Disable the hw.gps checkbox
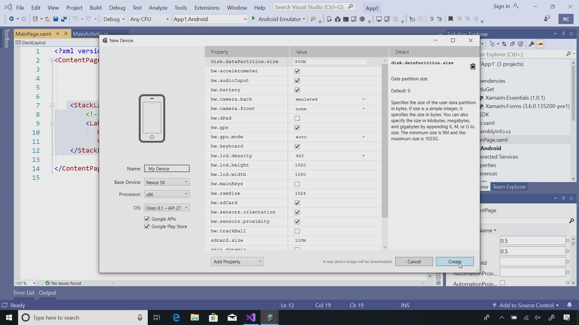This screenshot has width=579, height=325. [297, 128]
